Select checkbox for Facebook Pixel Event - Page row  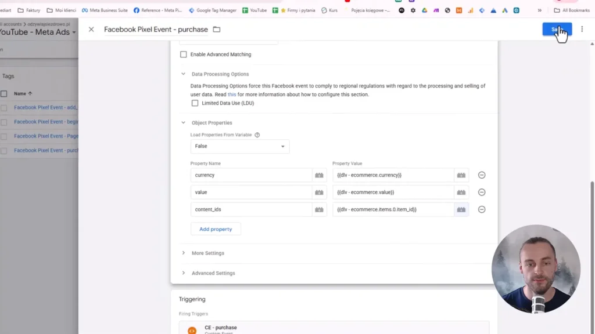(x=4, y=136)
